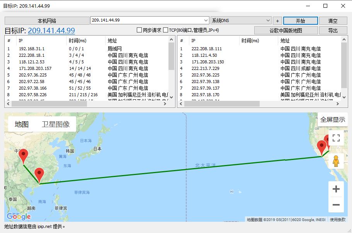Switch to 卫星图像 satellite view
Viewport: 352px width, 233px height.
click(x=56, y=124)
